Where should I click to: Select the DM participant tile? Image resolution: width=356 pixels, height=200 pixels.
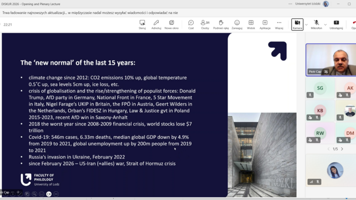[346, 133]
